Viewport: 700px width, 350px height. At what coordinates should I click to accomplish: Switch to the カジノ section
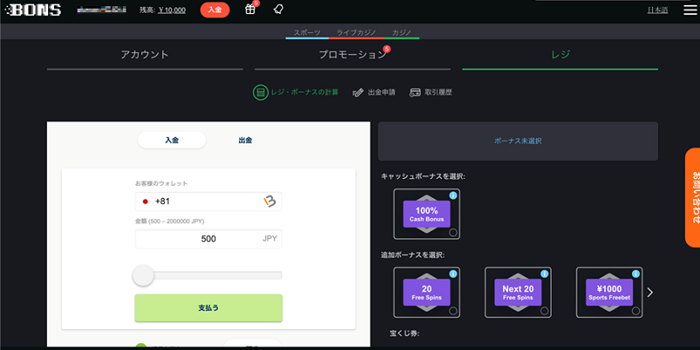point(401,32)
